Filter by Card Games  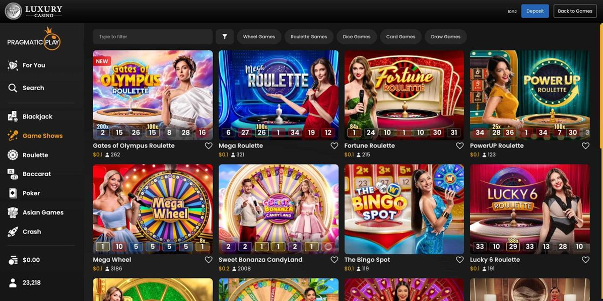(x=400, y=37)
